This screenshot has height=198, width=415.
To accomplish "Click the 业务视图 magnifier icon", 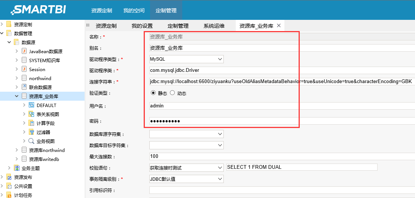I will [31, 141].
